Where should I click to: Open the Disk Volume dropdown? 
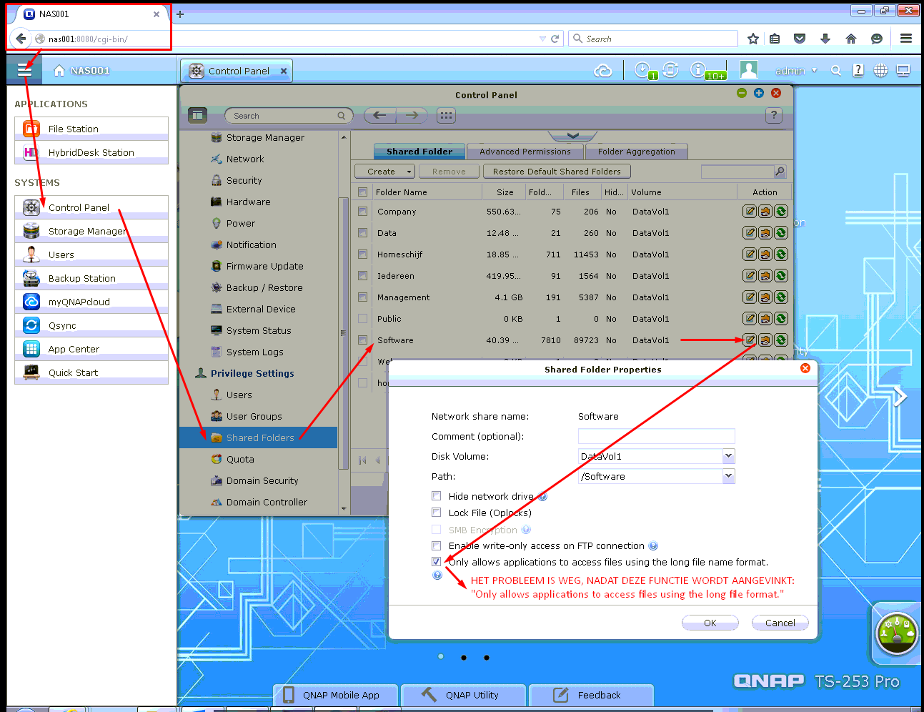click(728, 456)
